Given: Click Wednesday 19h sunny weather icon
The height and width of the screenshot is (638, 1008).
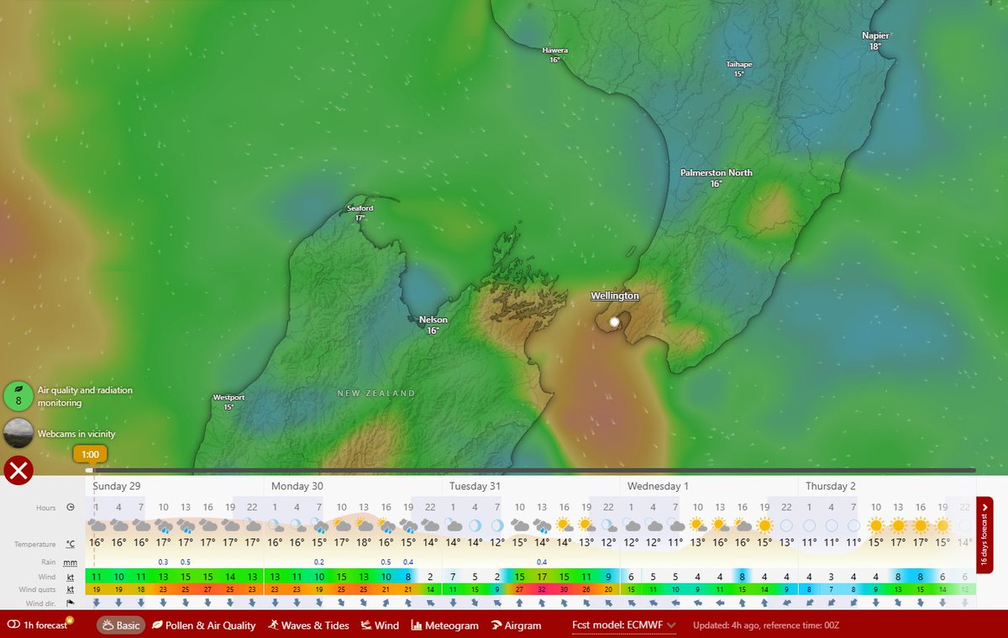Looking at the screenshot, I should pyautogui.click(x=764, y=526).
